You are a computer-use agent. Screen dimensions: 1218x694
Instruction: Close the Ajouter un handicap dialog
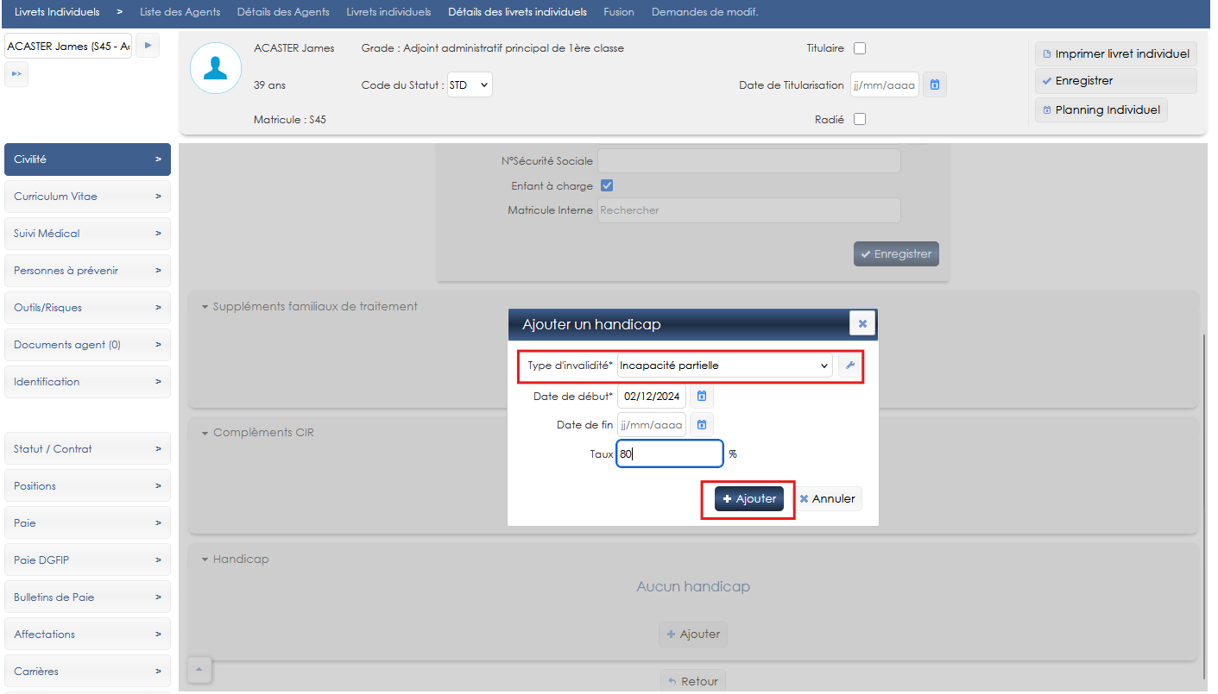click(861, 323)
